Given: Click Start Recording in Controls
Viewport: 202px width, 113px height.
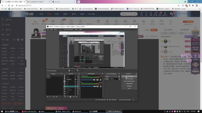Looking at the screenshot, I should [129, 79].
